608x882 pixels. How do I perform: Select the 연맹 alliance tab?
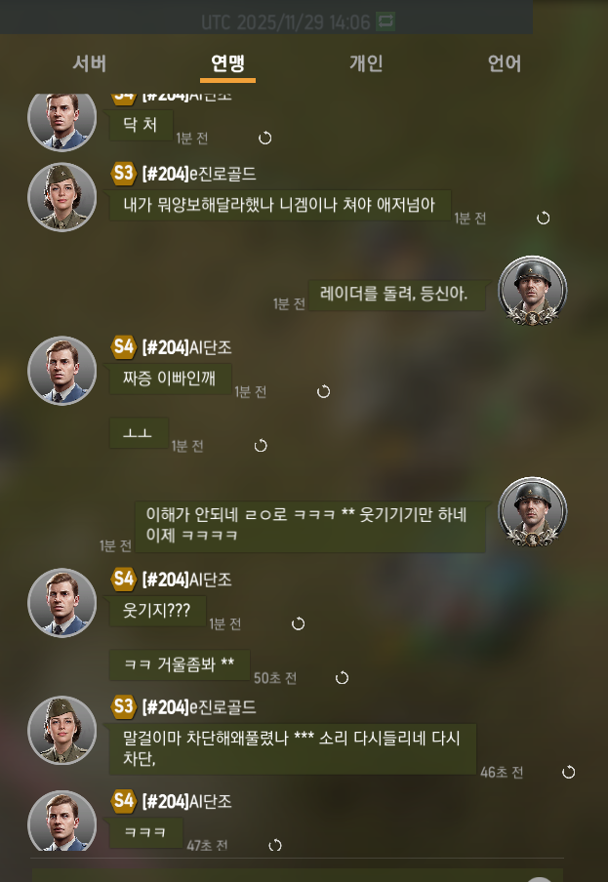tap(227, 63)
